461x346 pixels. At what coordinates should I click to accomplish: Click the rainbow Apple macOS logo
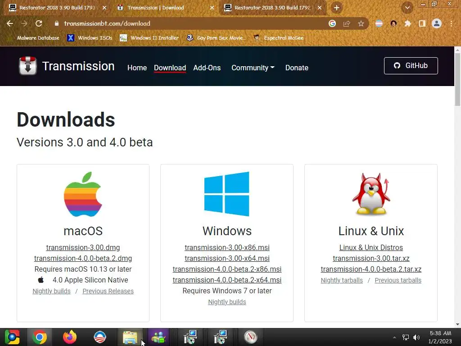[83, 194]
